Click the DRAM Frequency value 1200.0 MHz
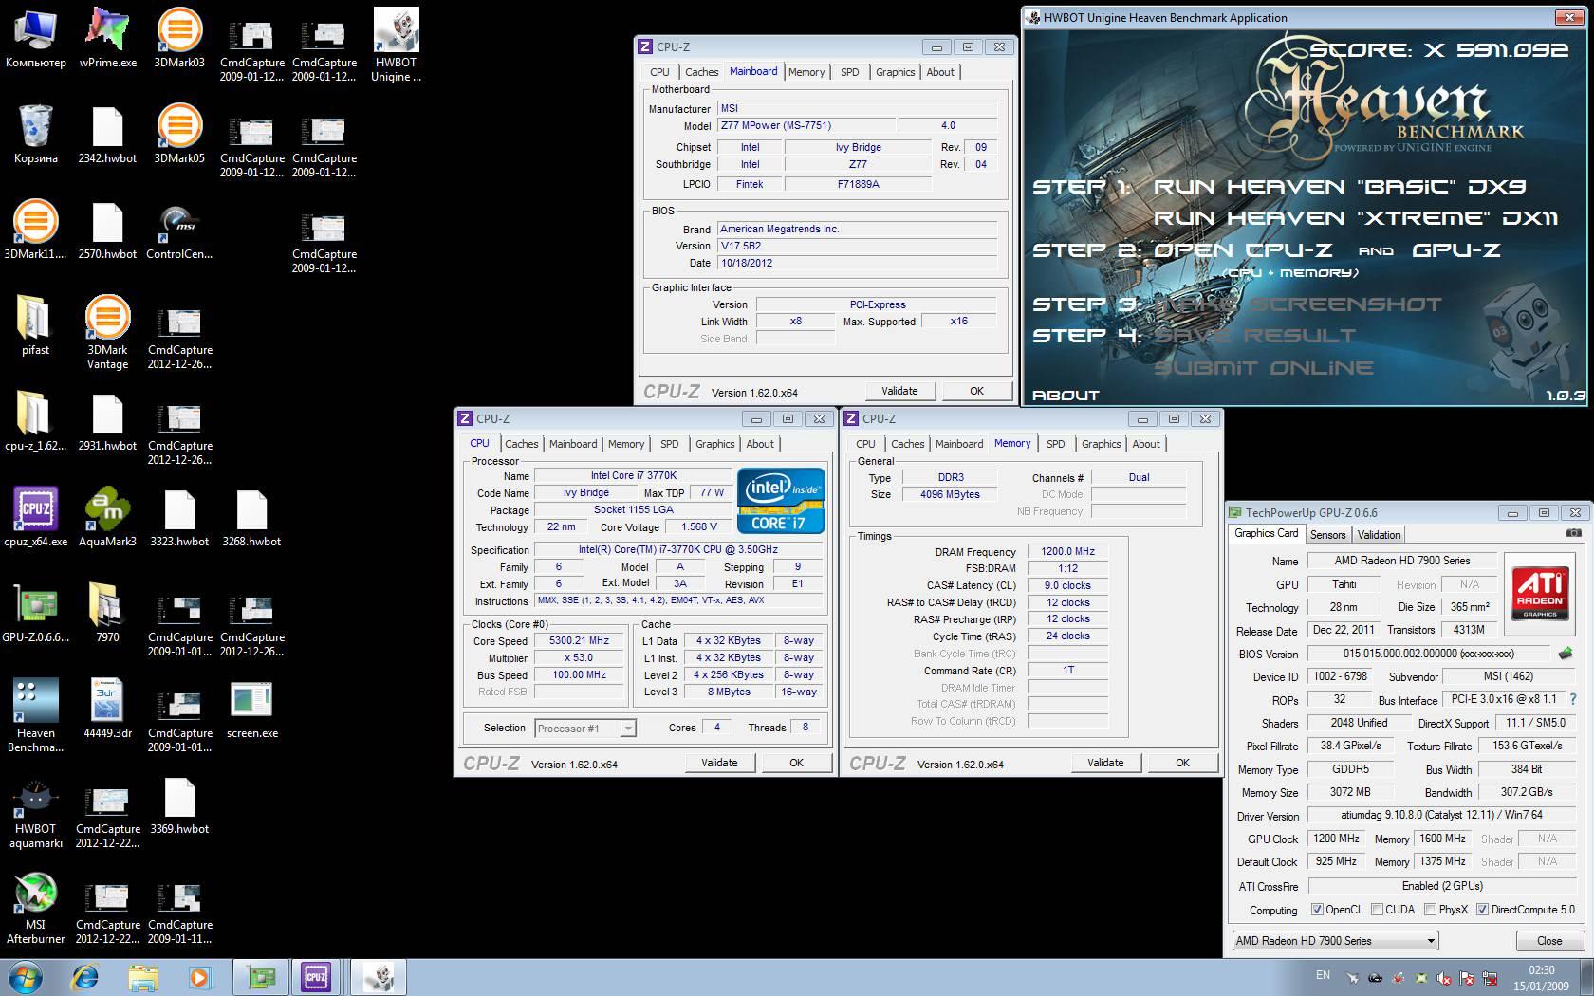The height and width of the screenshot is (996, 1594). tap(1067, 551)
